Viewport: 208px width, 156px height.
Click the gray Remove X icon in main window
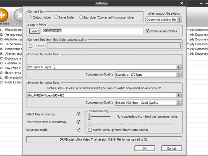(x=18, y=15)
